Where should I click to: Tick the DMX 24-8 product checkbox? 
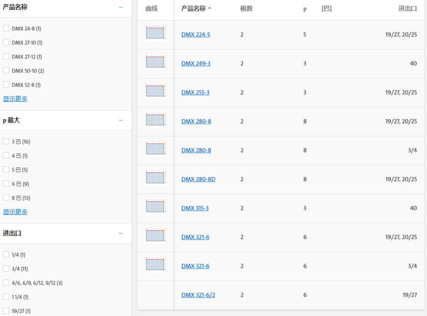6,28
